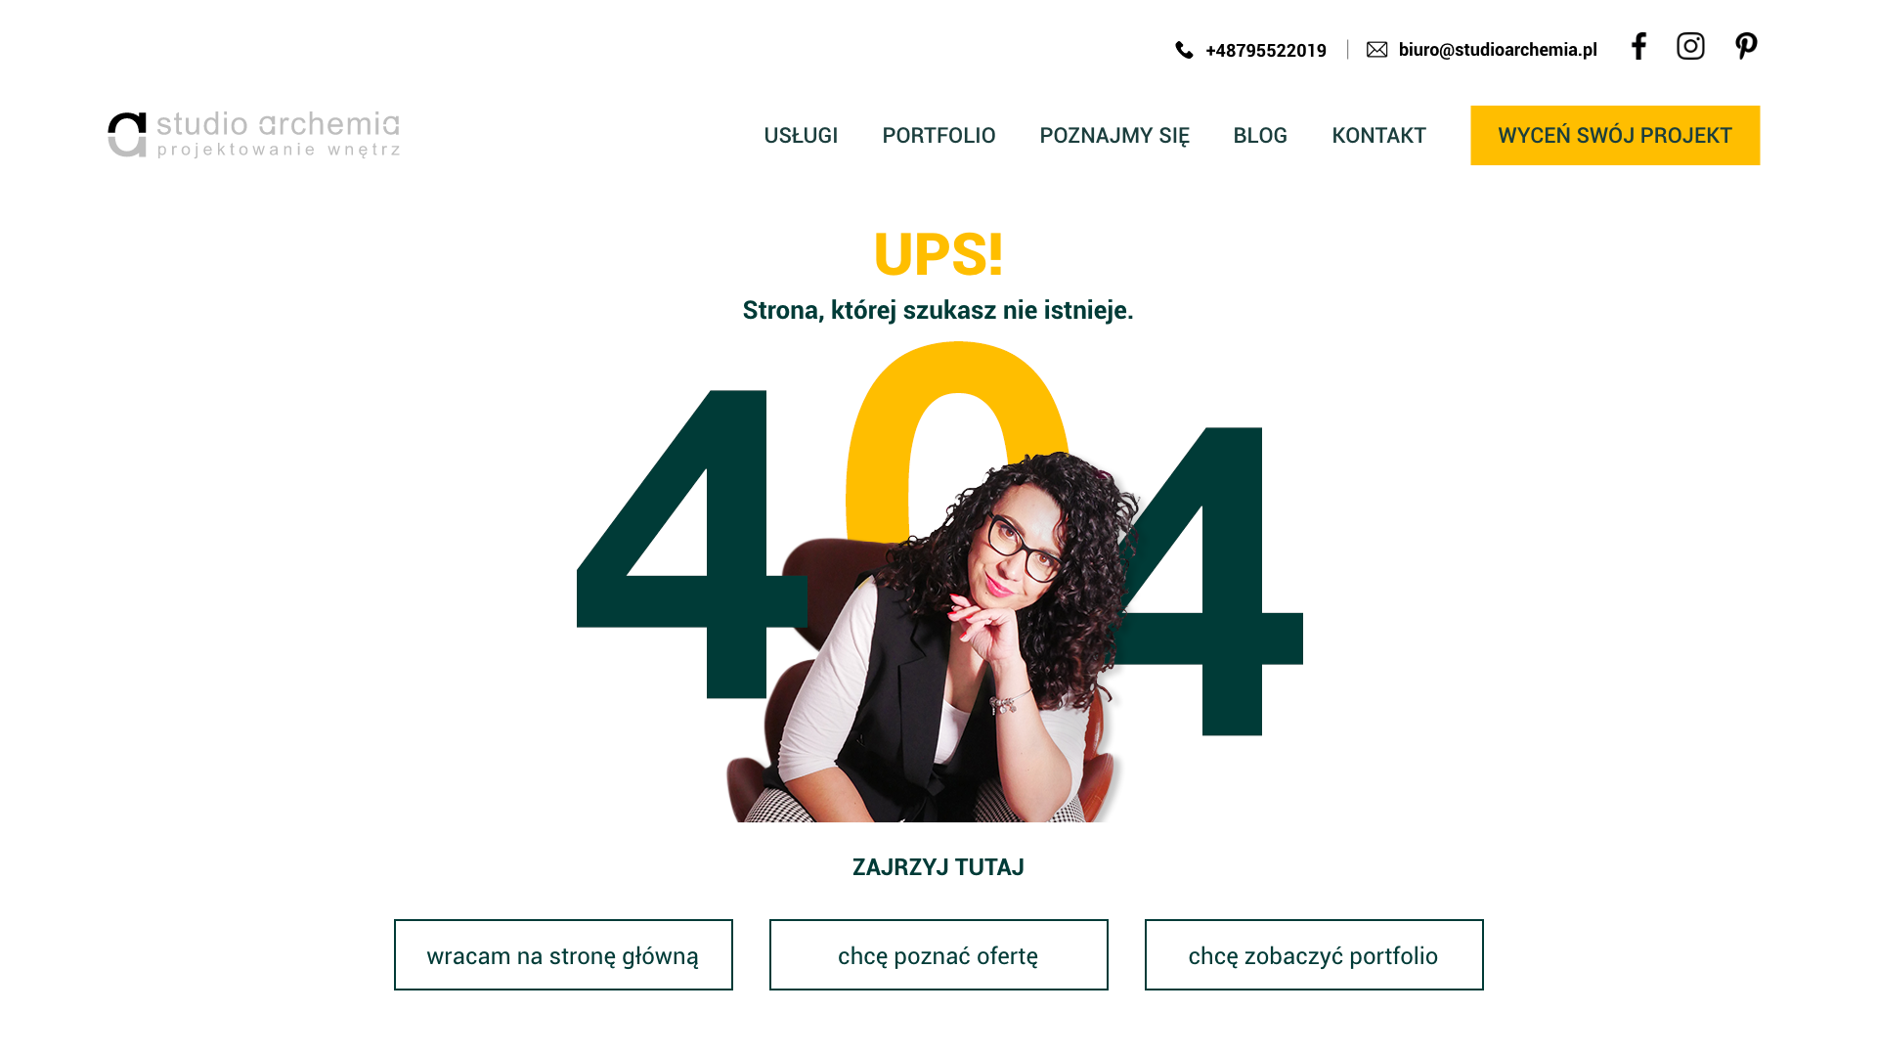The image size is (1877, 1056).
Task: Click the Studio Archemia logo
Action: (254, 135)
